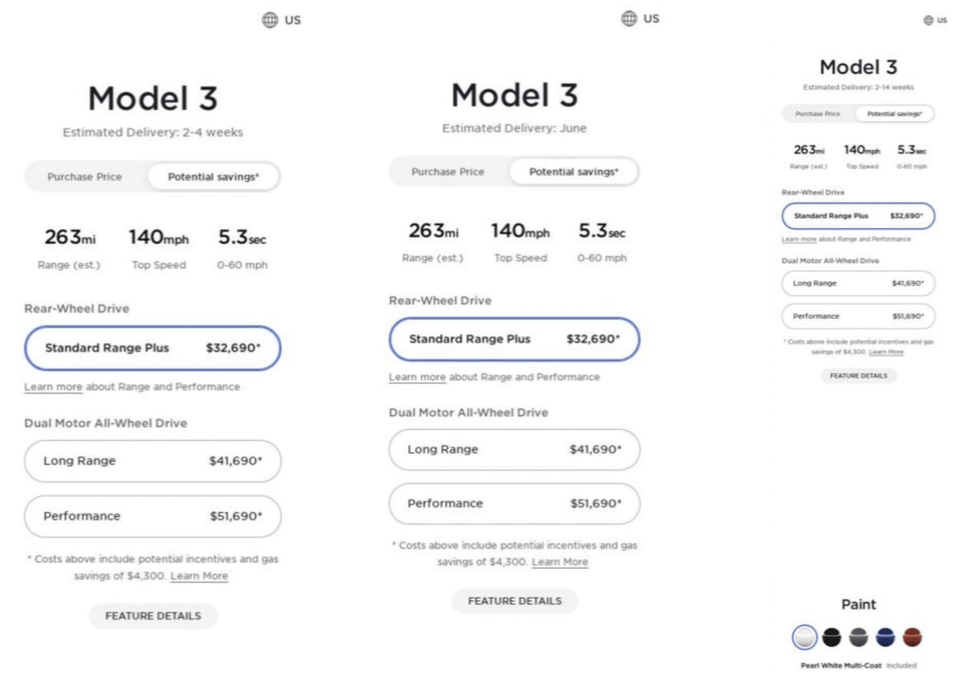
Task: Click the gas savings Learn More link
Action: point(198,576)
